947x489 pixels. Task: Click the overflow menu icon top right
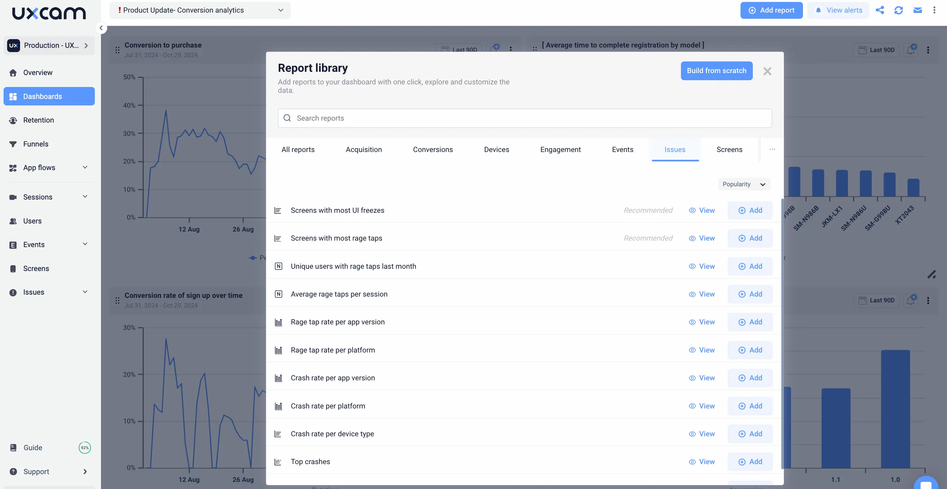pyautogui.click(x=934, y=10)
